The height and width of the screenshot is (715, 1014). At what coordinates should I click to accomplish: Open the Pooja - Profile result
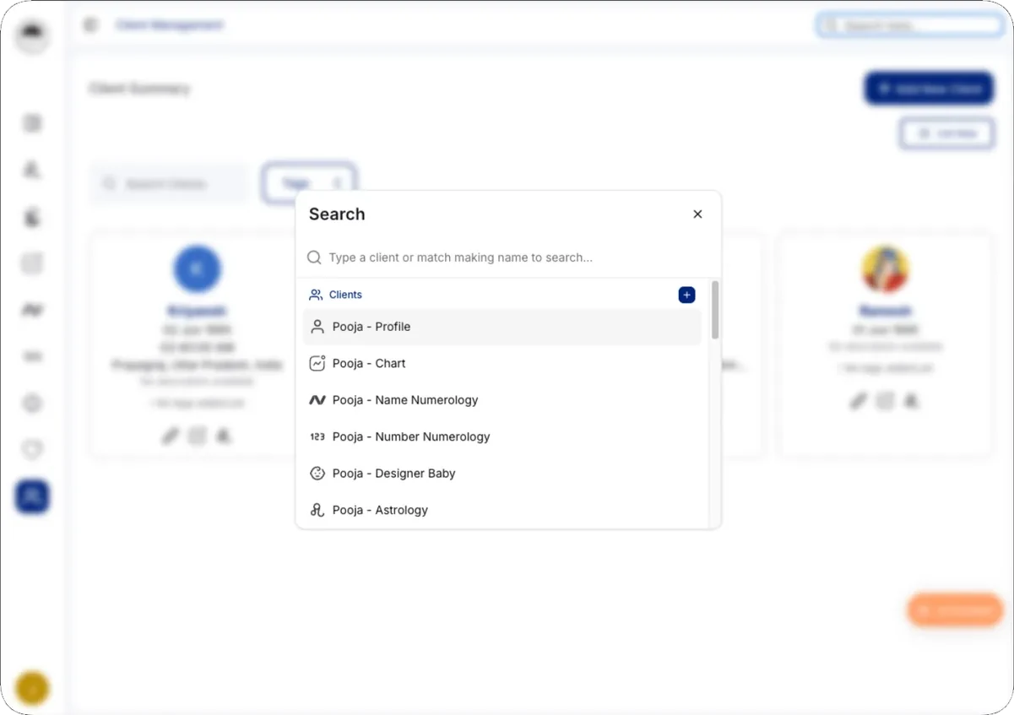pyautogui.click(x=502, y=327)
